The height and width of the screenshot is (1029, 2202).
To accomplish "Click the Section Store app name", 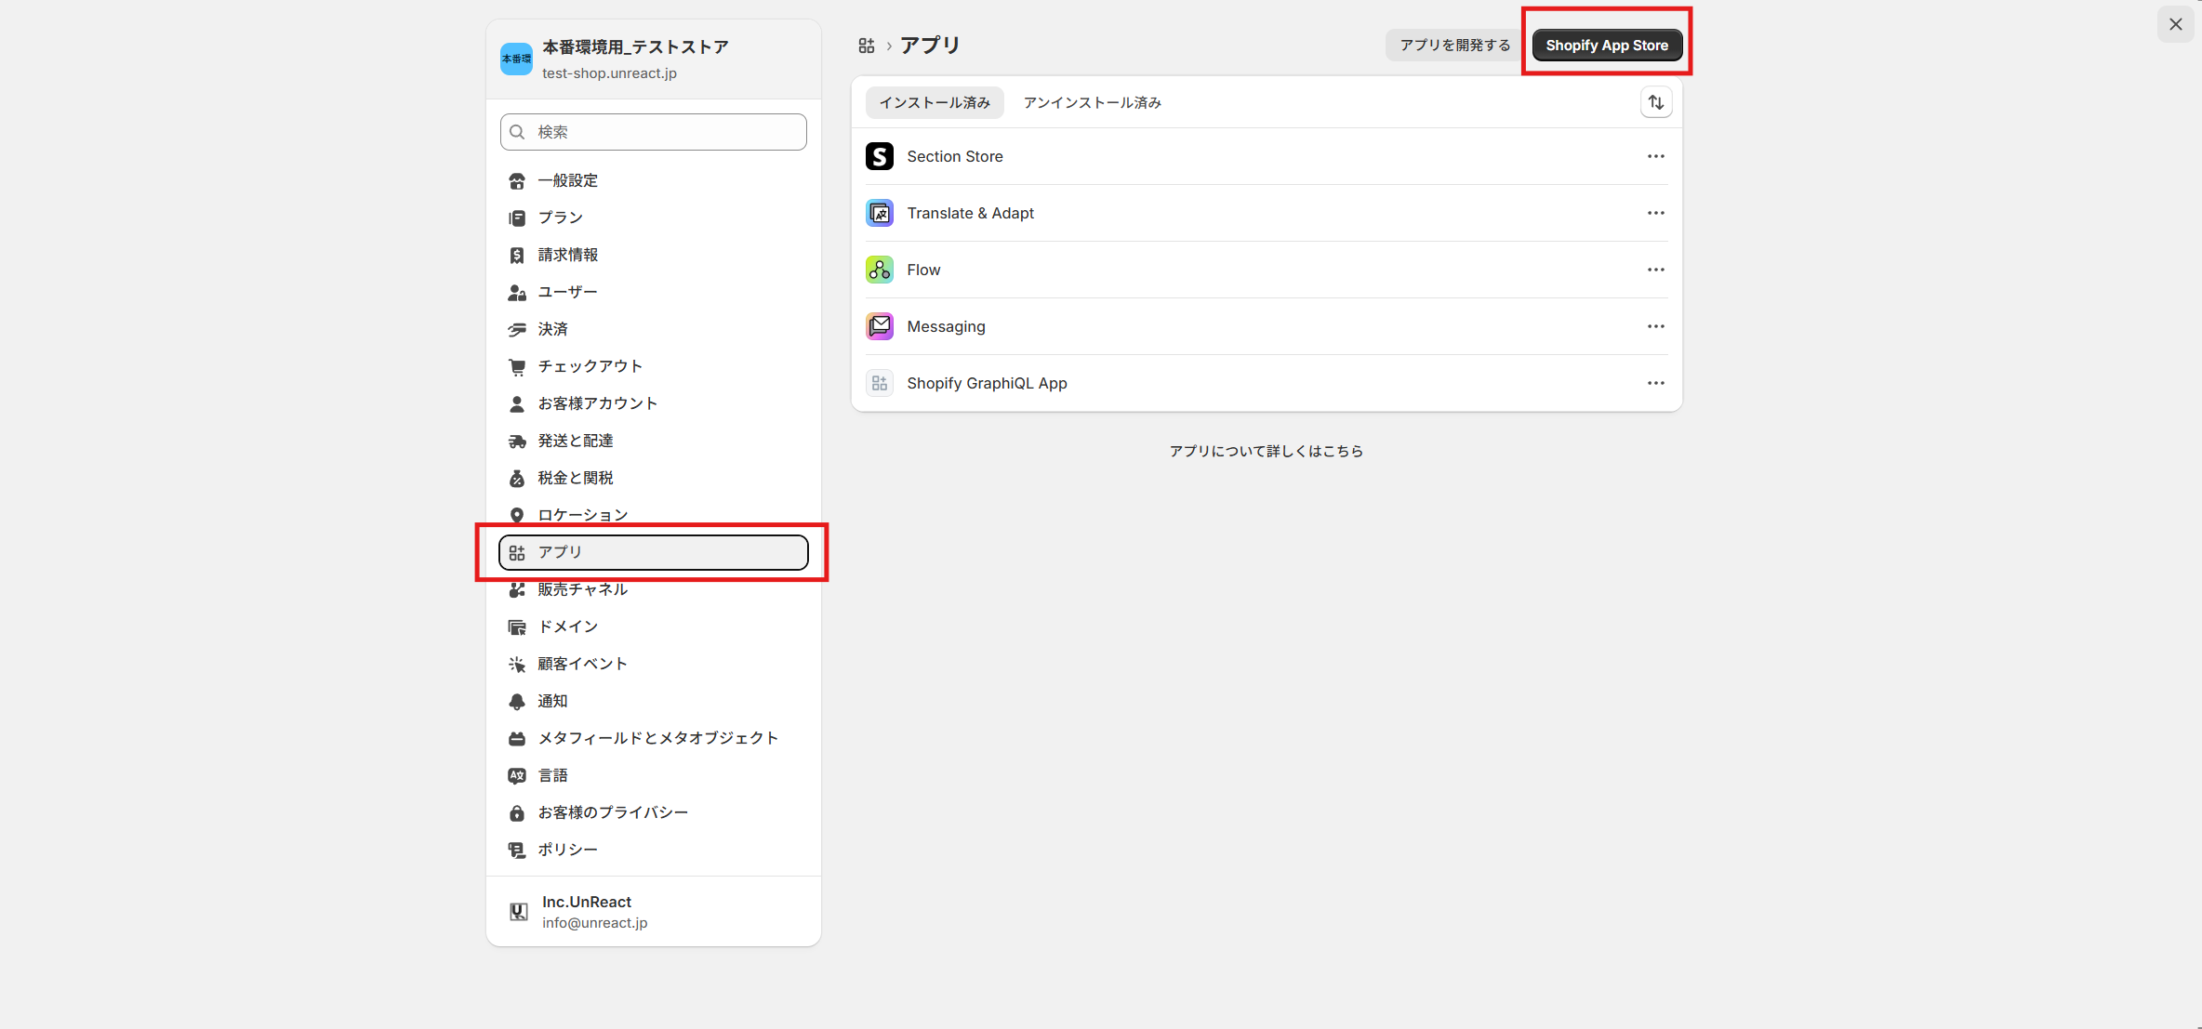I will click(955, 156).
